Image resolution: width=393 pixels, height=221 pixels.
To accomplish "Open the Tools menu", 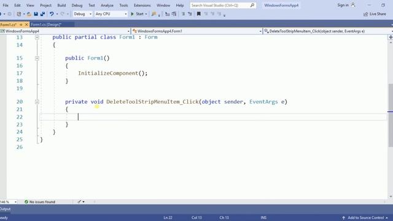I will 123,5.
